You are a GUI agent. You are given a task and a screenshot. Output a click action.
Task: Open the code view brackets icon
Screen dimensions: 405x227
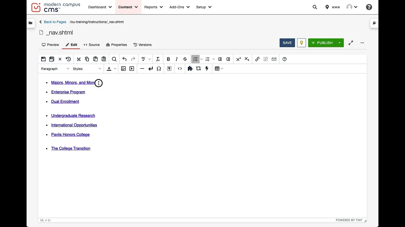(x=180, y=68)
